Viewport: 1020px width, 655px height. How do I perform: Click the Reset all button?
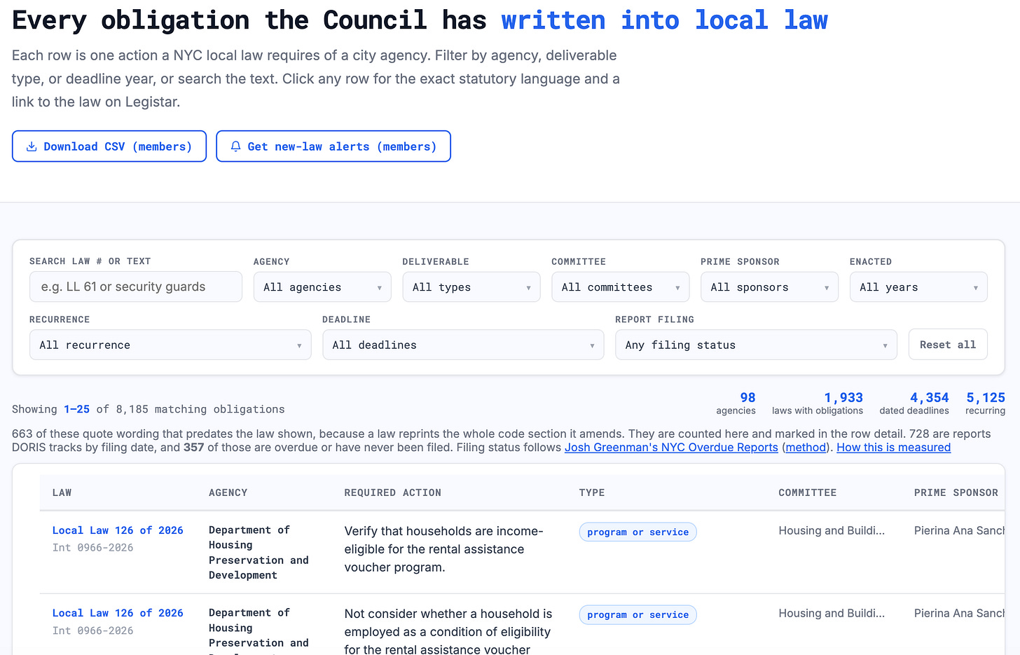click(x=948, y=345)
